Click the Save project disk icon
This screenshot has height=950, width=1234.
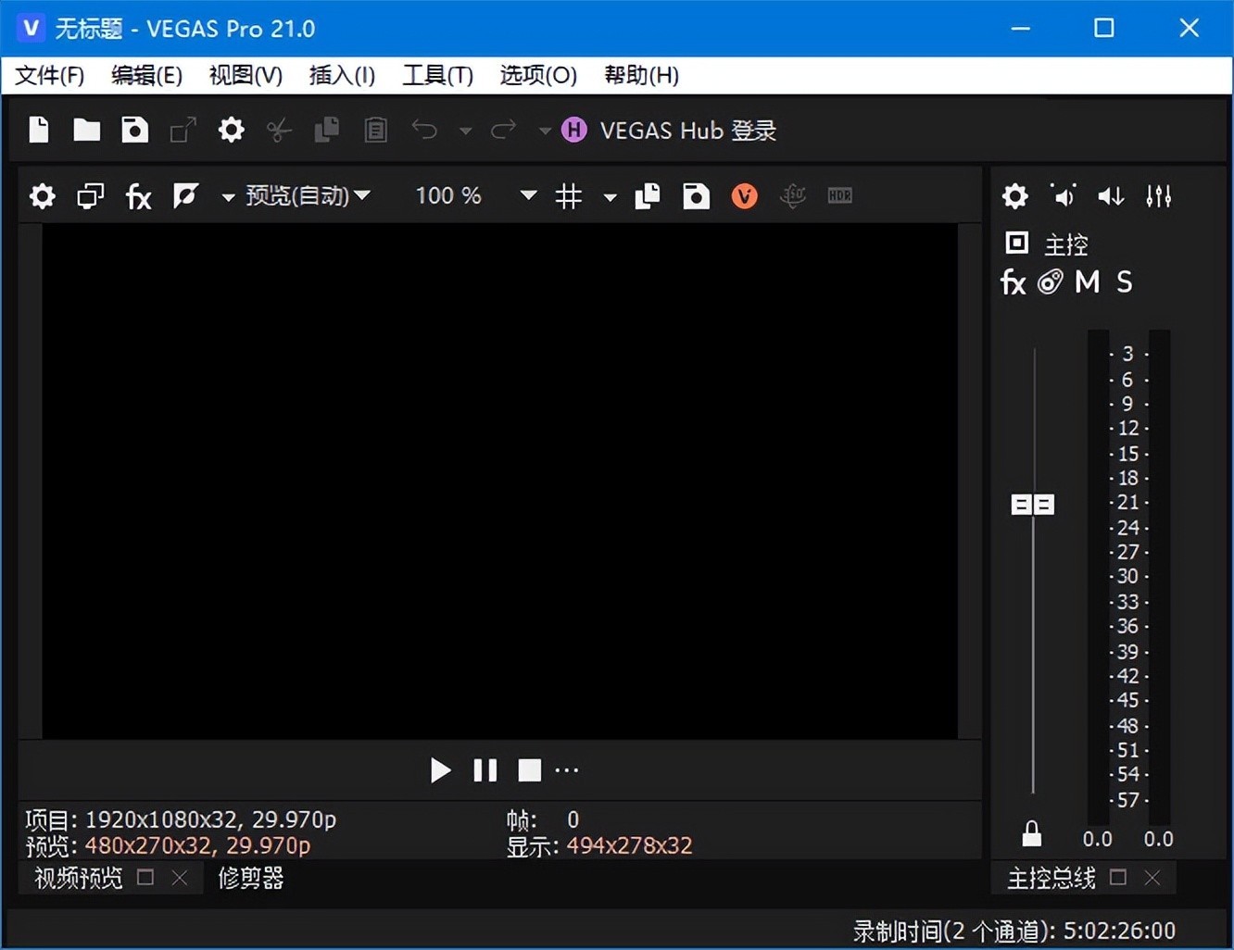(x=135, y=131)
